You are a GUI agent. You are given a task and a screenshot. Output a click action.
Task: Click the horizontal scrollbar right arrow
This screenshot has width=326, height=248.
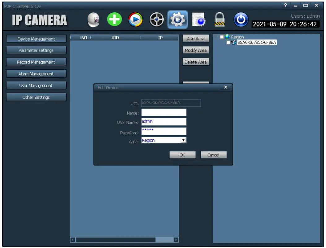click(x=176, y=240)
